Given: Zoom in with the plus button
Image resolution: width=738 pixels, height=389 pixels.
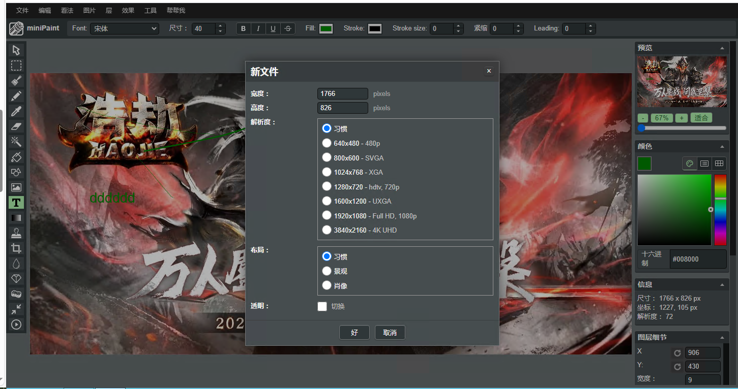Looking at the screenshot, I should tap(682, 118).
